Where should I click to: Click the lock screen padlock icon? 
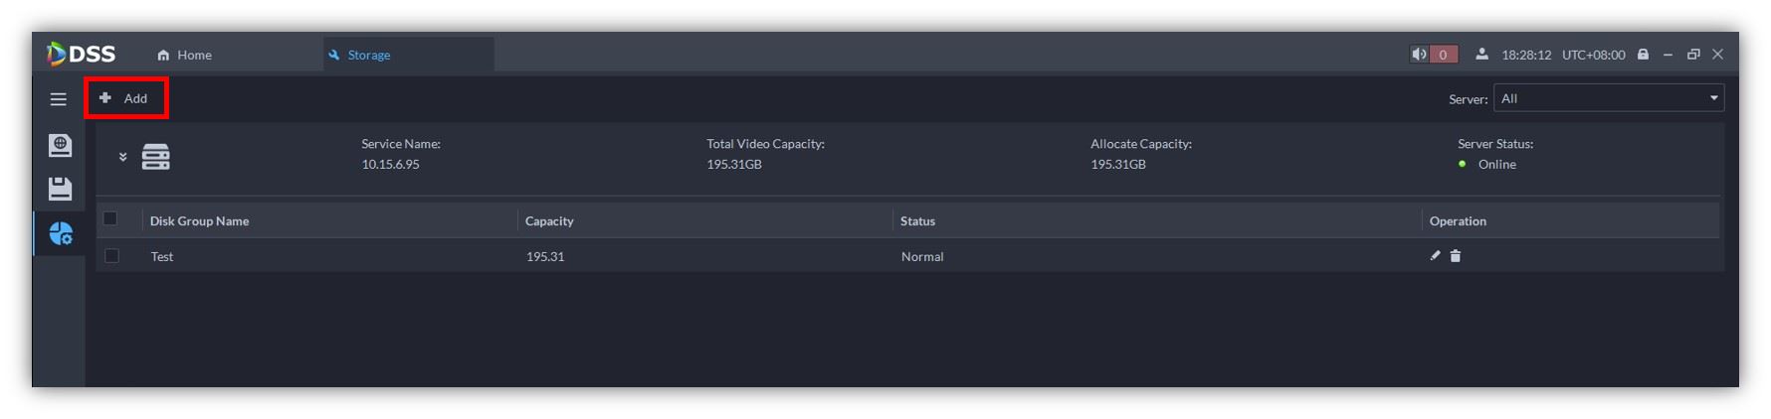pyautogui.click(x=1643, y=55)
